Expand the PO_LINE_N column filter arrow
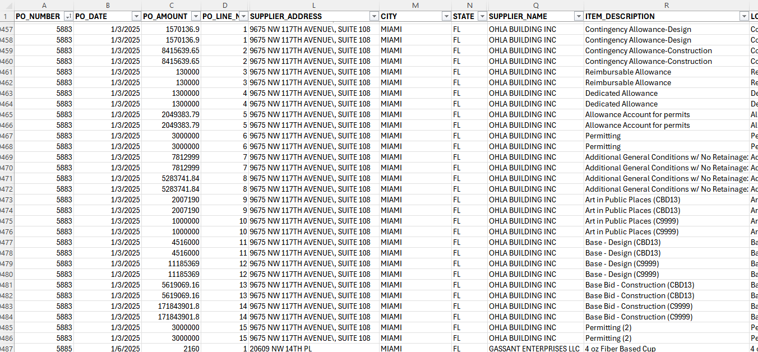 (x=243, y=17)
